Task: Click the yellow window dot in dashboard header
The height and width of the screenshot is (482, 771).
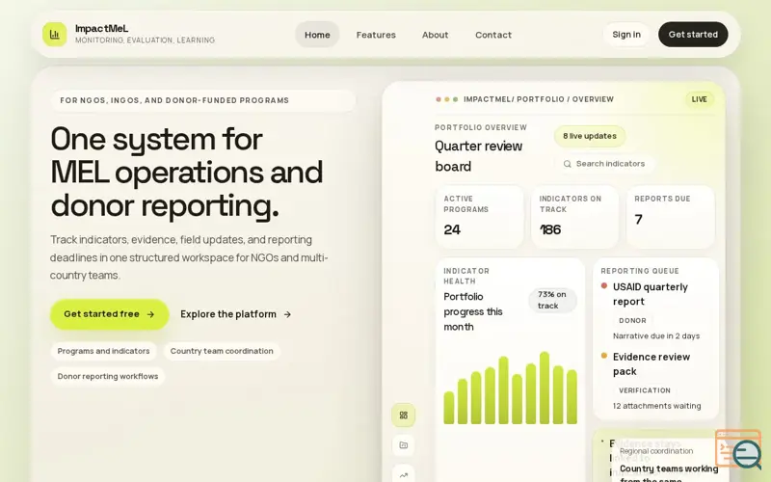Action: [x=447, y=99]
